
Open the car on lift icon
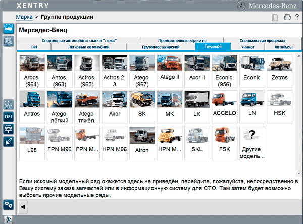point(8,129)
